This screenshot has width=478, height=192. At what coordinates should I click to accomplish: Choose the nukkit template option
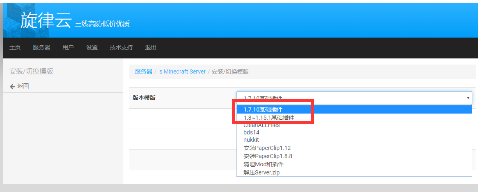(x=251, y=140)
